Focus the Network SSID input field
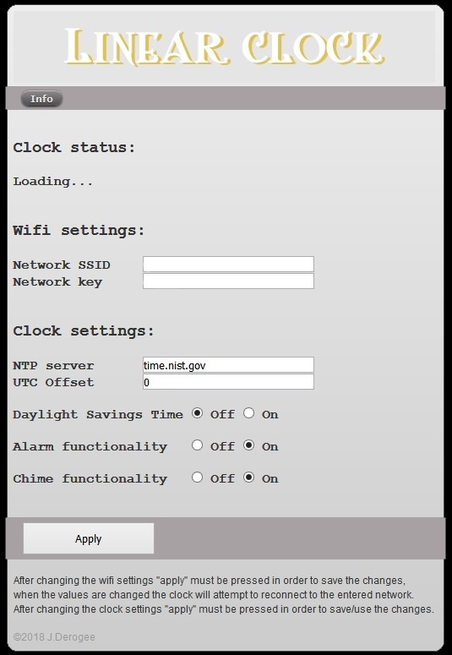This screenshot has width=452, height=655. click(228, 264)
